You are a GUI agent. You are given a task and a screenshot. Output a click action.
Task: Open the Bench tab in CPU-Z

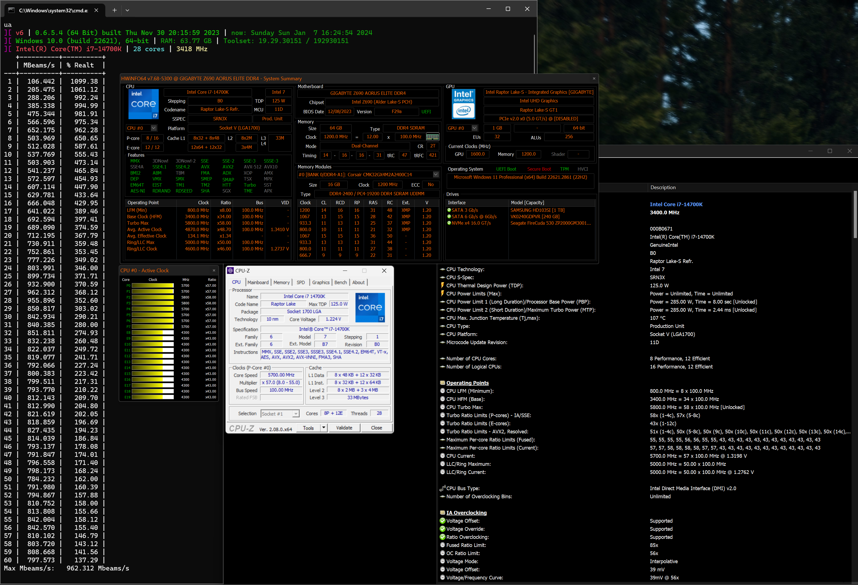[340, 282]
